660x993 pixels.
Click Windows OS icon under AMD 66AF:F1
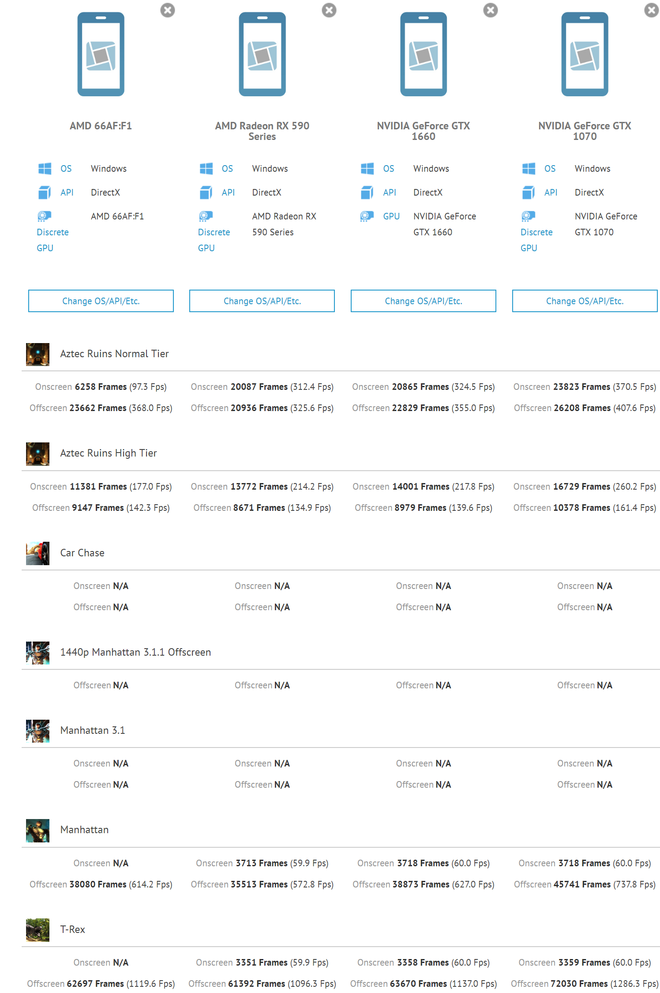tap(45, 168)
